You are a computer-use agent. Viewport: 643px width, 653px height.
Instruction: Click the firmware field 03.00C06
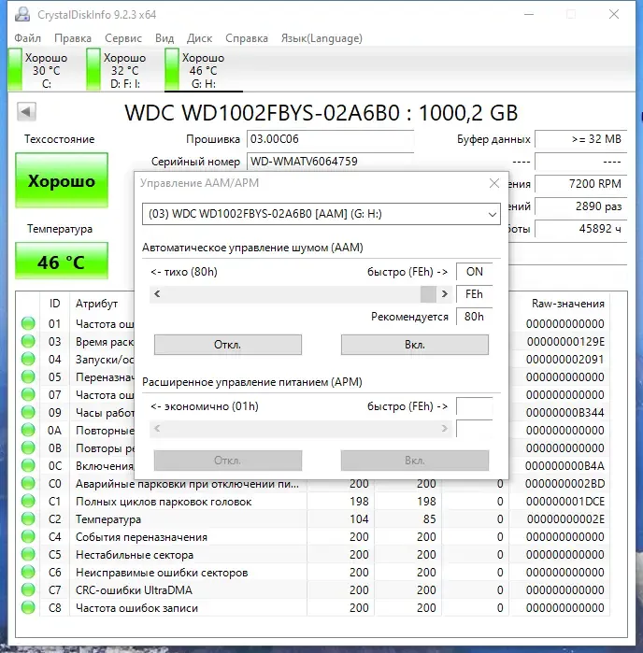tap(330, 139)
